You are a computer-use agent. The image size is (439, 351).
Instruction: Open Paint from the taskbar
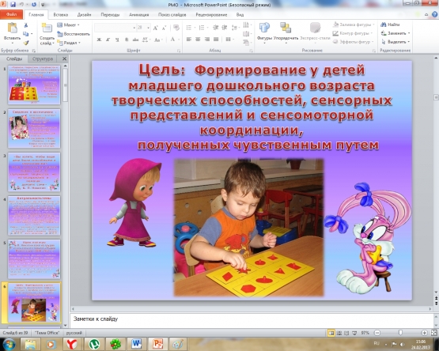[x=177, y=344]
